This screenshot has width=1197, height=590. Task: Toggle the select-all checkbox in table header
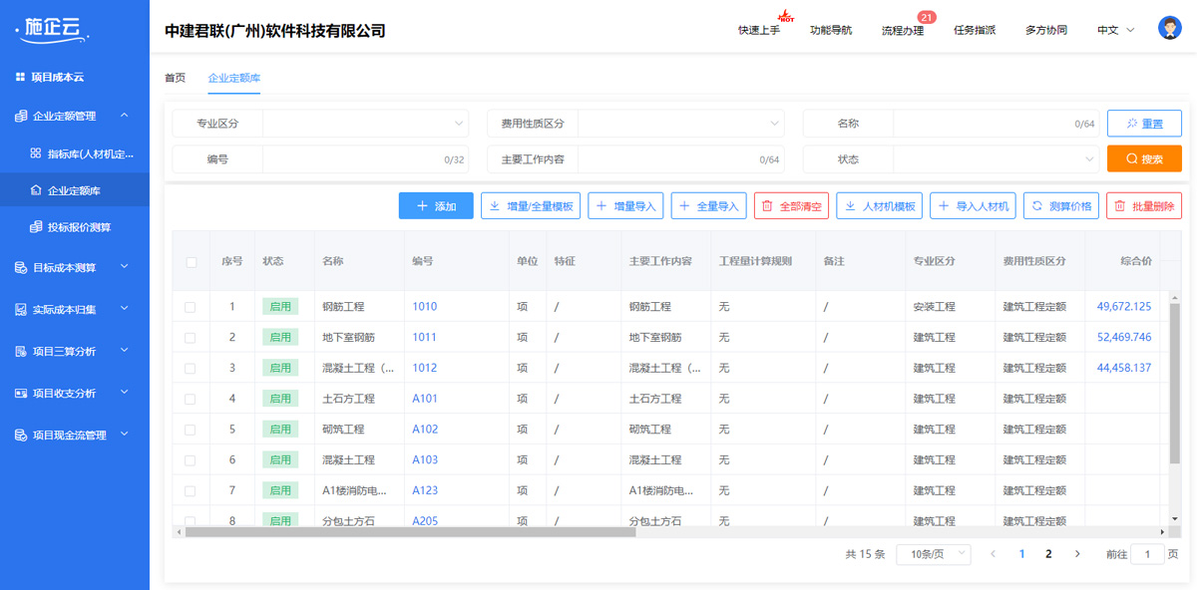192,262
